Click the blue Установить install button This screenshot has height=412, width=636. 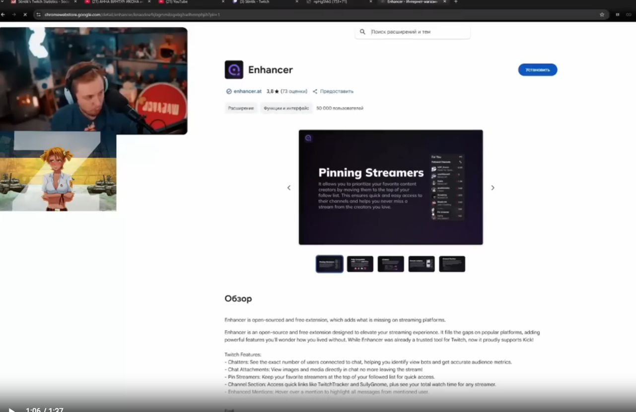pyautogui.click(x=538, y=70)
